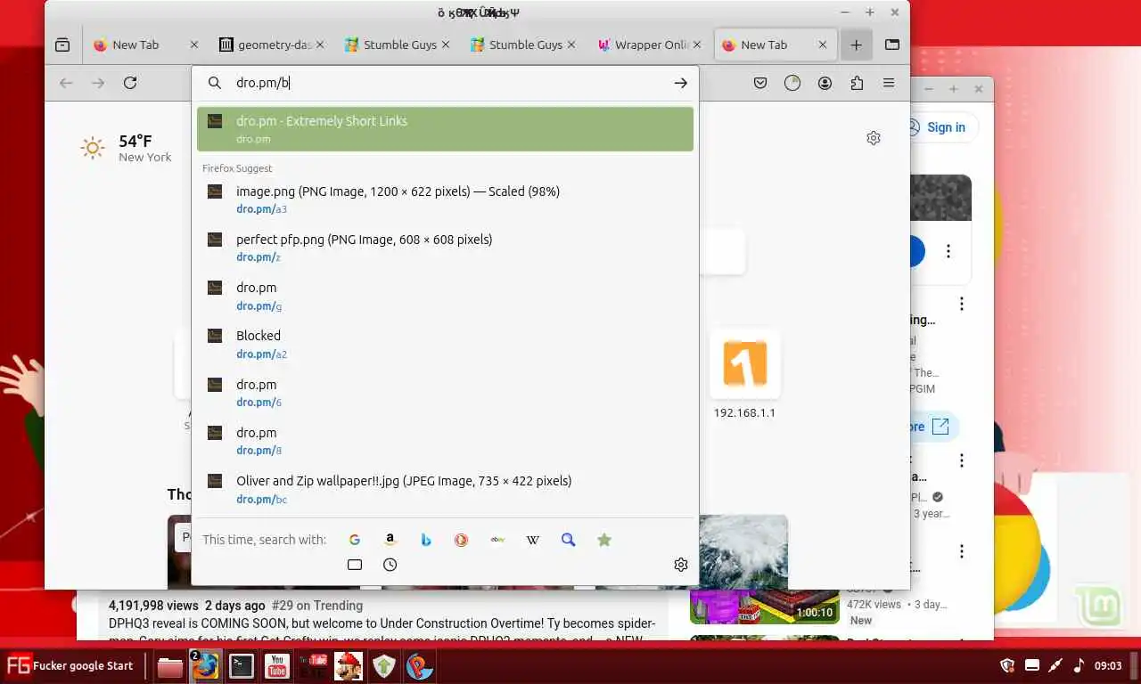
Task: Search this time with Wikipedia
Action: pos(533,540)
